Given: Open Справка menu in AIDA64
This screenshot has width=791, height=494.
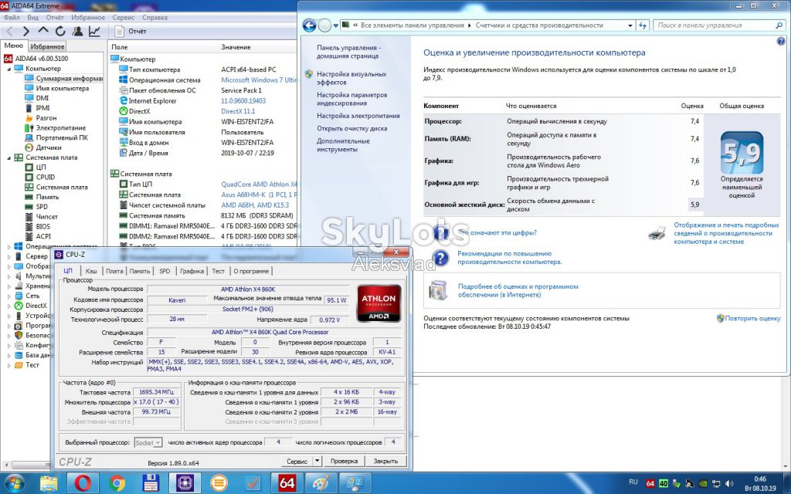Looking at the screenshot, I should (154, 17).
